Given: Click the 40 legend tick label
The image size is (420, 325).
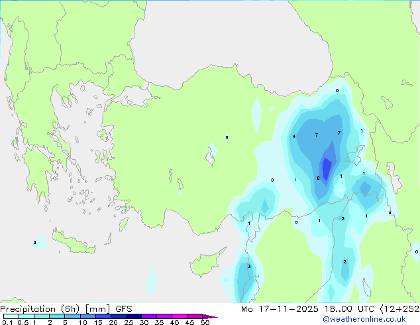Looking at the screenshot, I should pos(174,322).
